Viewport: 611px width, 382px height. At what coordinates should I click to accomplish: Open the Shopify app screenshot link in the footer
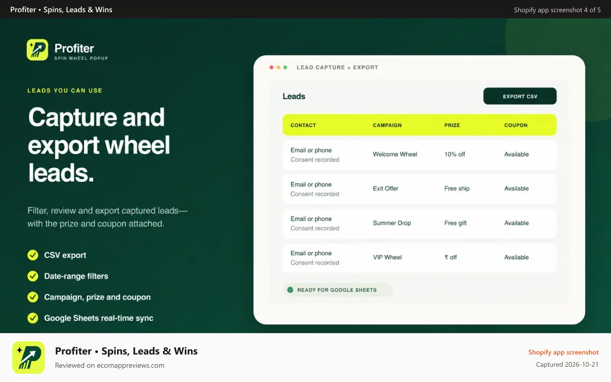(564, 352)
